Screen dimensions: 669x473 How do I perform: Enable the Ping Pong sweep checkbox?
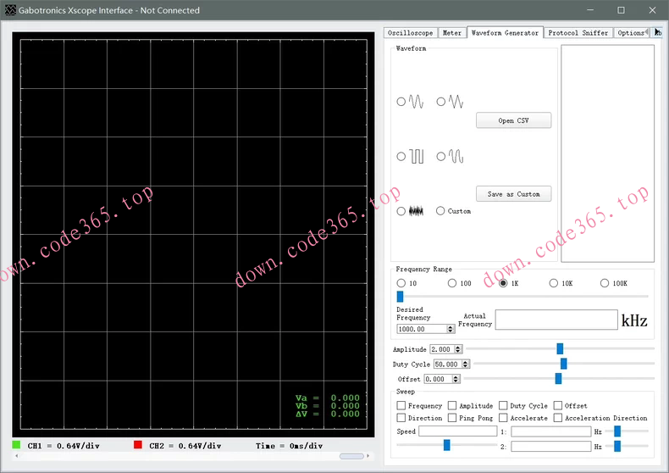[x=452, y=418]
